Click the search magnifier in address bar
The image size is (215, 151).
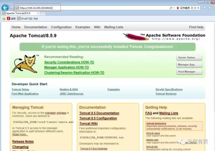pos(171,8)
